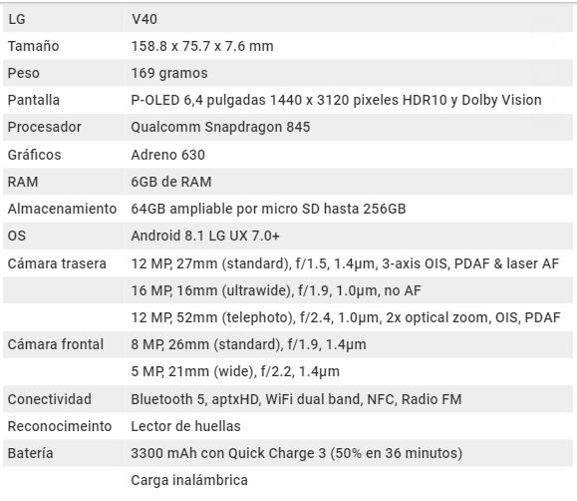Select the Android 8.1 LG UX 7.0+ value
Viewport: 577px width, 501px height.
coord(205,236)
